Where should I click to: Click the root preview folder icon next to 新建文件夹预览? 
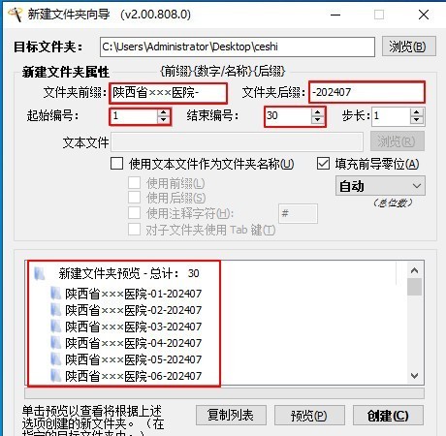click(40, 273)
